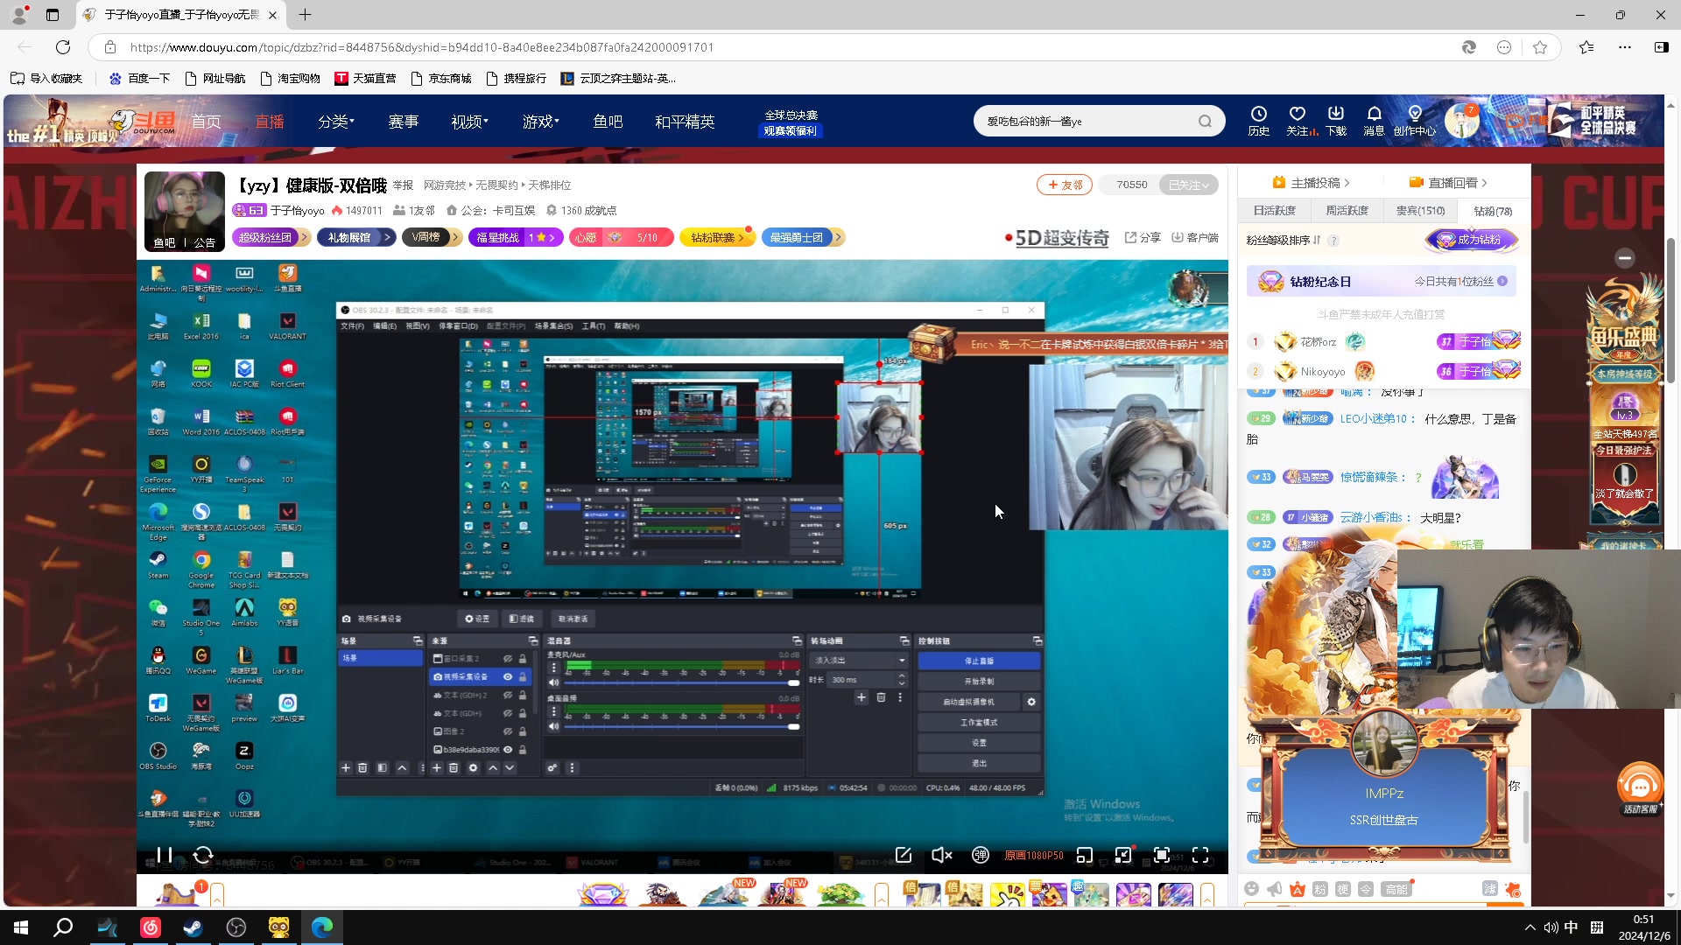Toggle 粉丝等级排序 sort order
Viewport: 1681px width, 945px height.
(1284, 240)
